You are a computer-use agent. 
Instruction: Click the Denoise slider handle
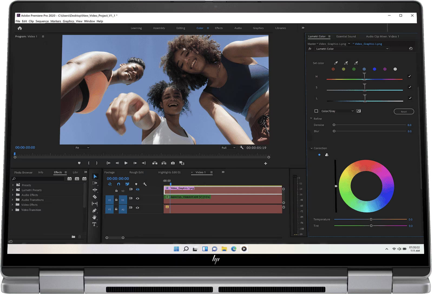tap(334, 125)
